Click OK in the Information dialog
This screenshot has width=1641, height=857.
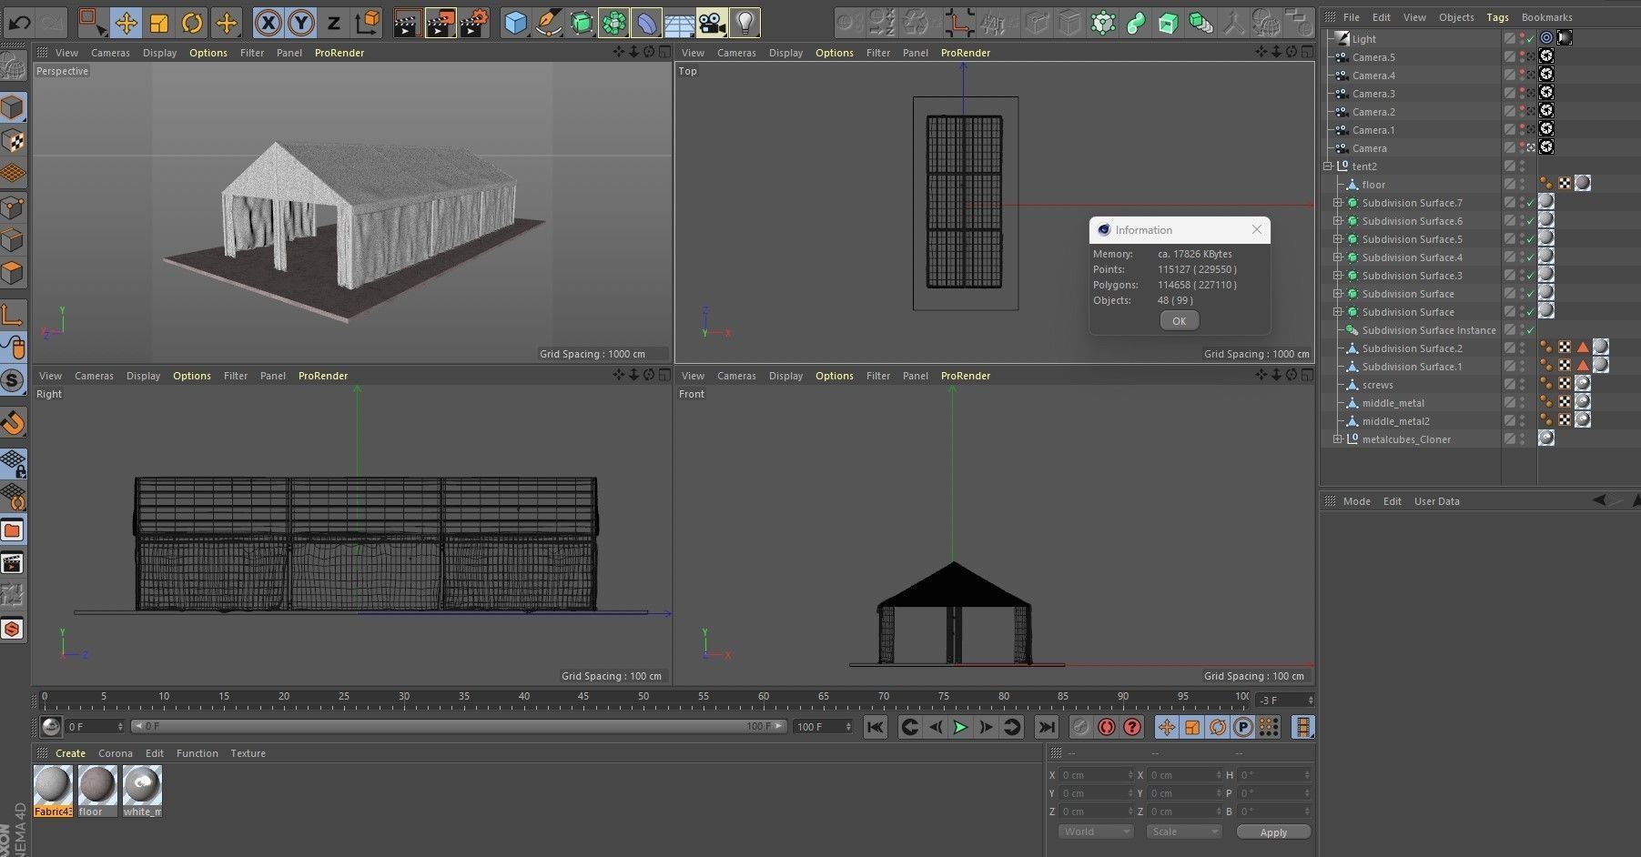click(x=1179, y=320)
